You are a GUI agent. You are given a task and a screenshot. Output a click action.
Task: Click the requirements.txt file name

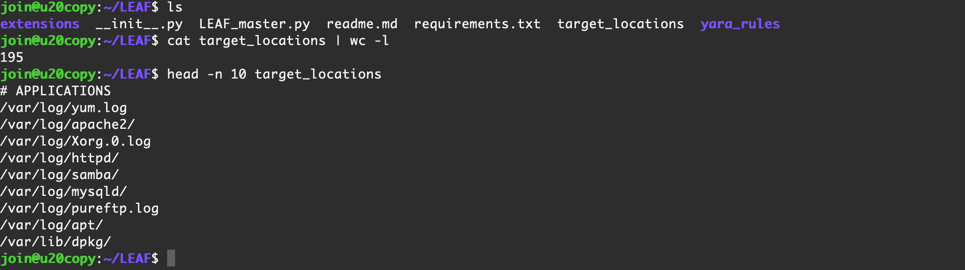(477, 24)
